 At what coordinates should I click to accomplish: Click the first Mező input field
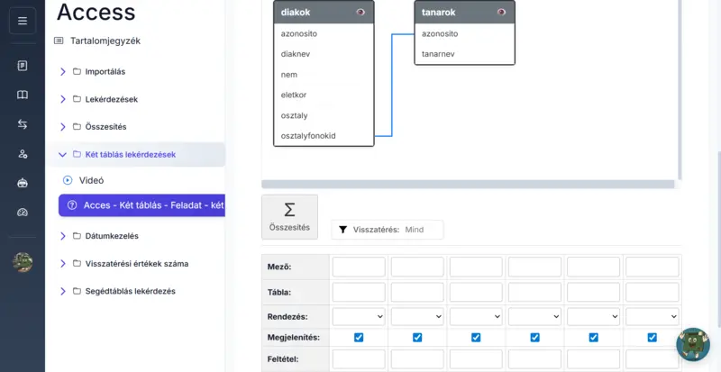(359, 268)
